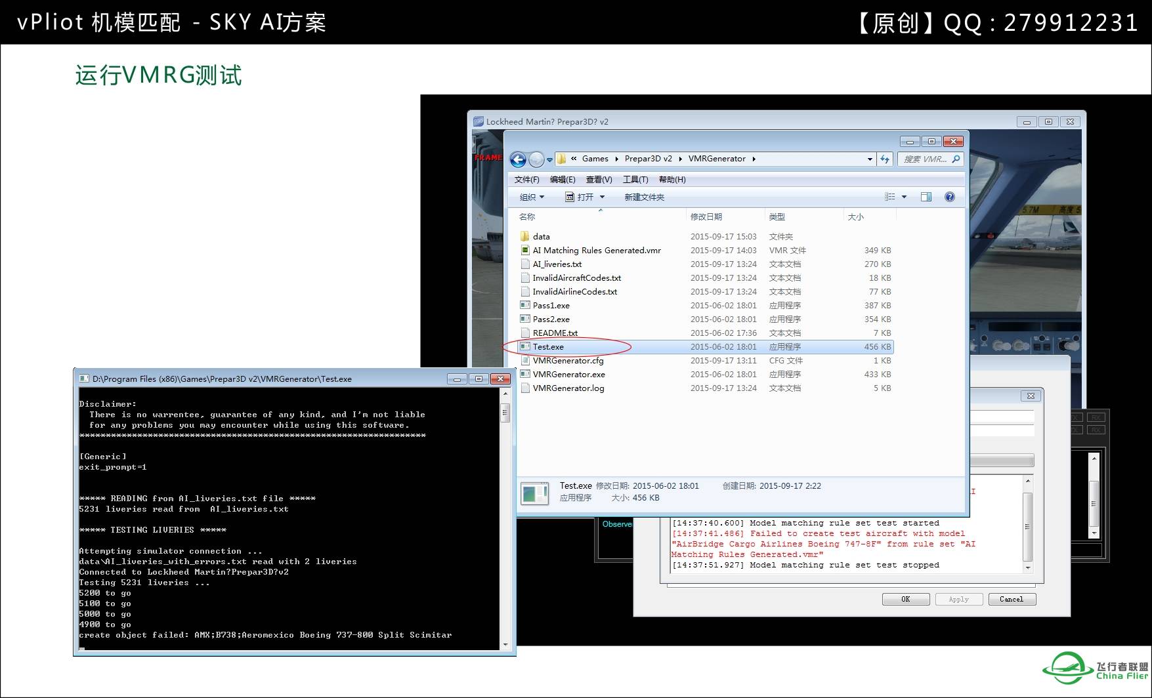Select the VMRGenerator.cfg file icon

(524, 360)
